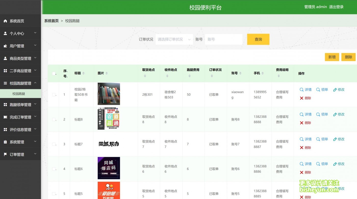
Task: Click the yellow 查询 search button
Action: pos(258,39)
